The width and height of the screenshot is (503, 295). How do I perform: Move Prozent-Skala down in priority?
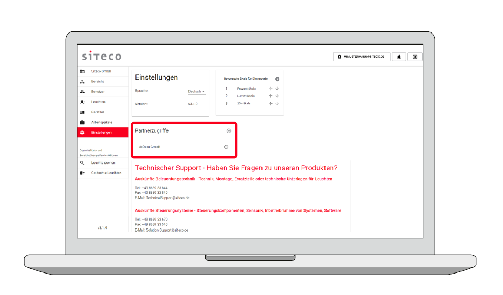pyautogui.click(x=277, y=89)
